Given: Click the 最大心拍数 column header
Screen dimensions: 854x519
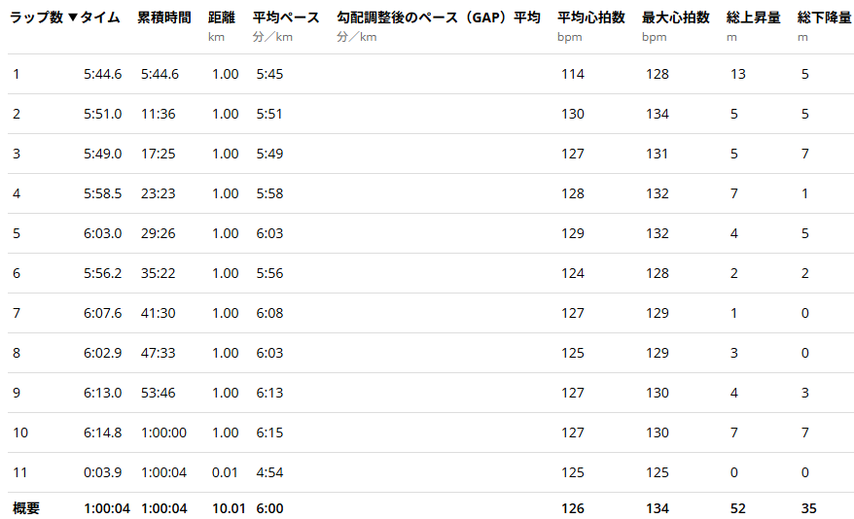Looking at the screenshot, I should (675, 17).
